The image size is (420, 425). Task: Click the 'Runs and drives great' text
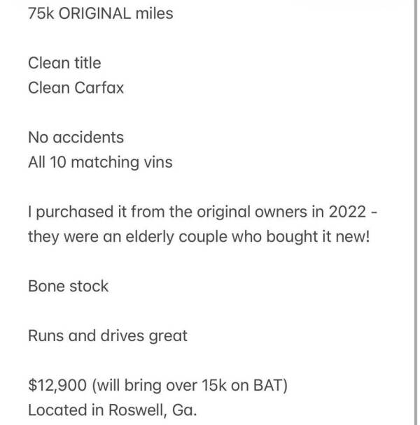[x=108, y=336]
